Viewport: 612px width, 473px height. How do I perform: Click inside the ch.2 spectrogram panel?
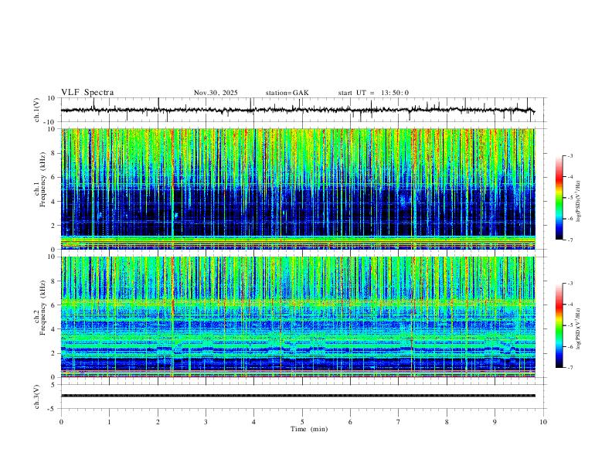click(298, 317)
